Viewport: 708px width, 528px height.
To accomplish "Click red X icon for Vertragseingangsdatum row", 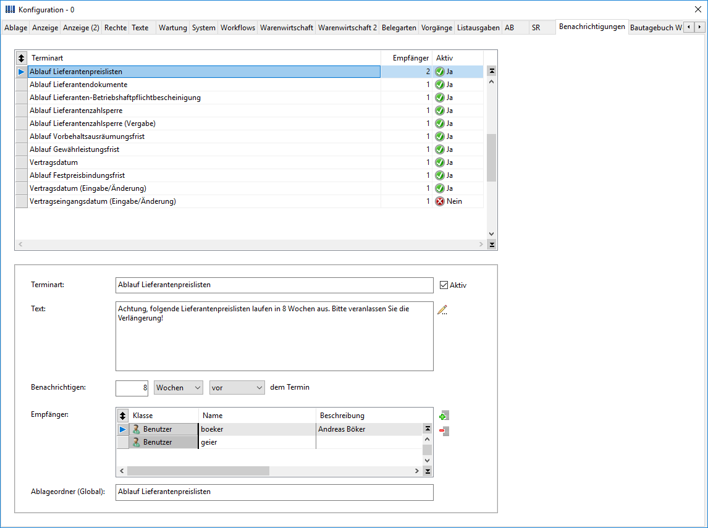I will click(439, 201).
